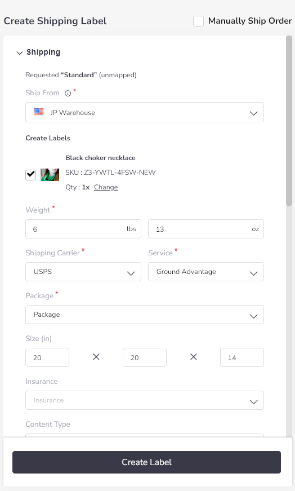Click the second size multiply icon

coord(194,357)
